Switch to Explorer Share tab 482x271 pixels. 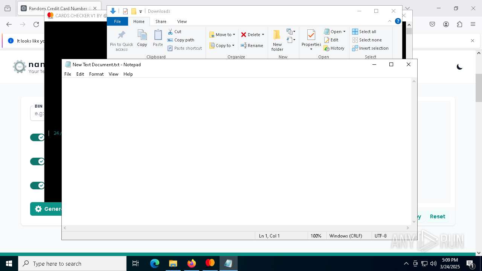161,21
